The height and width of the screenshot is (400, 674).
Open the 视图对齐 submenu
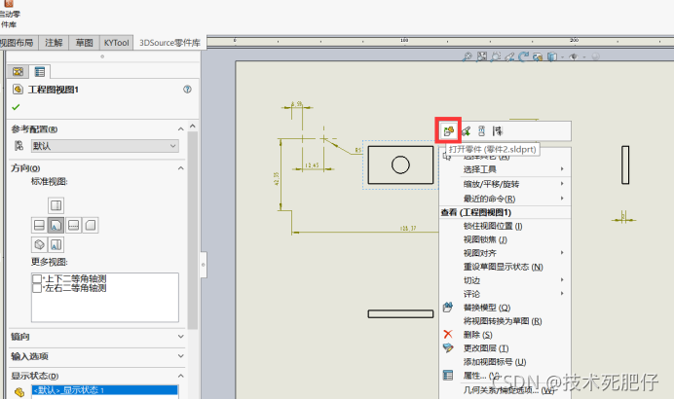[x=505, y=253]
